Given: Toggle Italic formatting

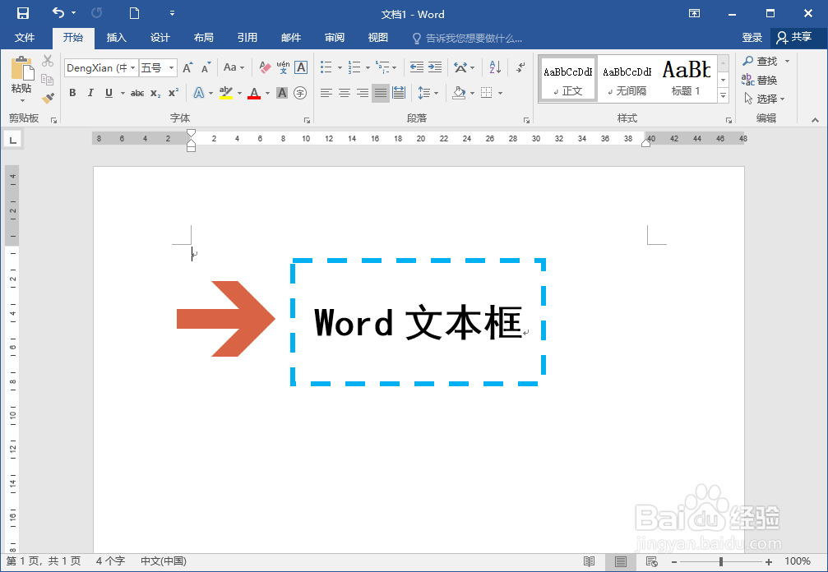Looking at the screenshot, I should [90, 93].
